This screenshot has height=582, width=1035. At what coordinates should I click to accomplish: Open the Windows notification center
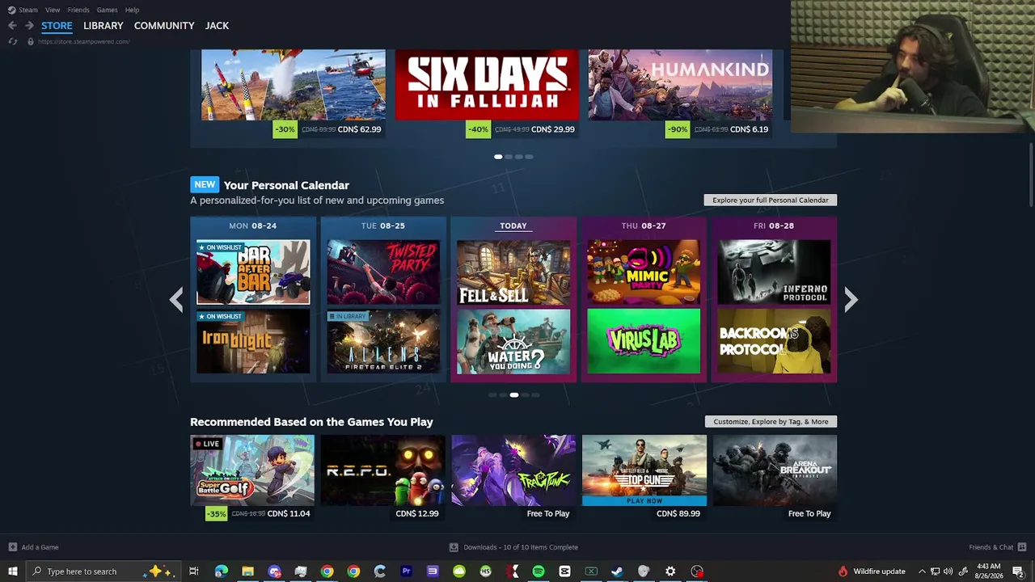[x=1018, y=571]
